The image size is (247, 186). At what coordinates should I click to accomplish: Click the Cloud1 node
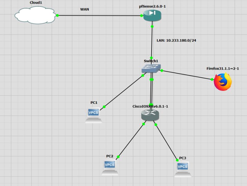36,14
